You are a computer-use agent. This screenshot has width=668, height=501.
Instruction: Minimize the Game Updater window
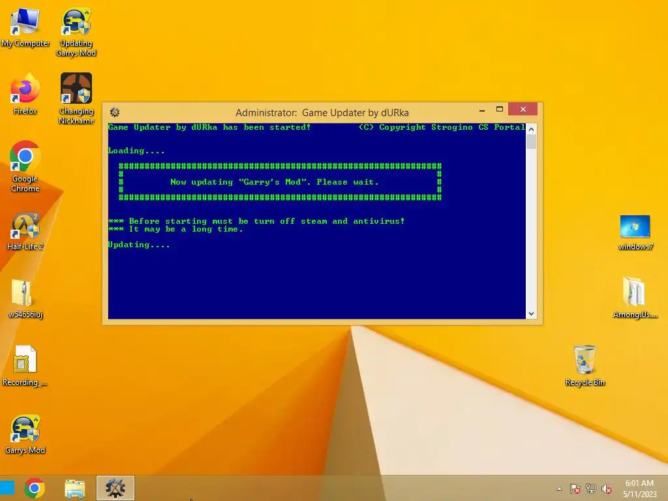(x=482, y=110)
